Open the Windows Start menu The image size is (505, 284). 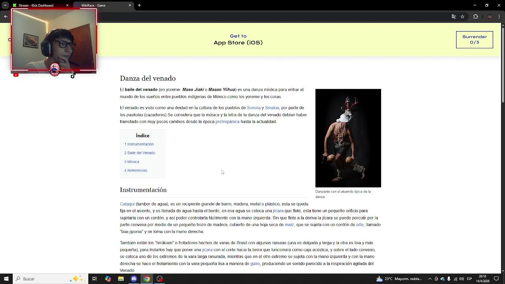6,279
